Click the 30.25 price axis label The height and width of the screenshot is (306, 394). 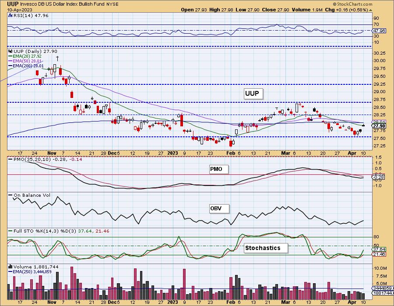click(380, 53)
